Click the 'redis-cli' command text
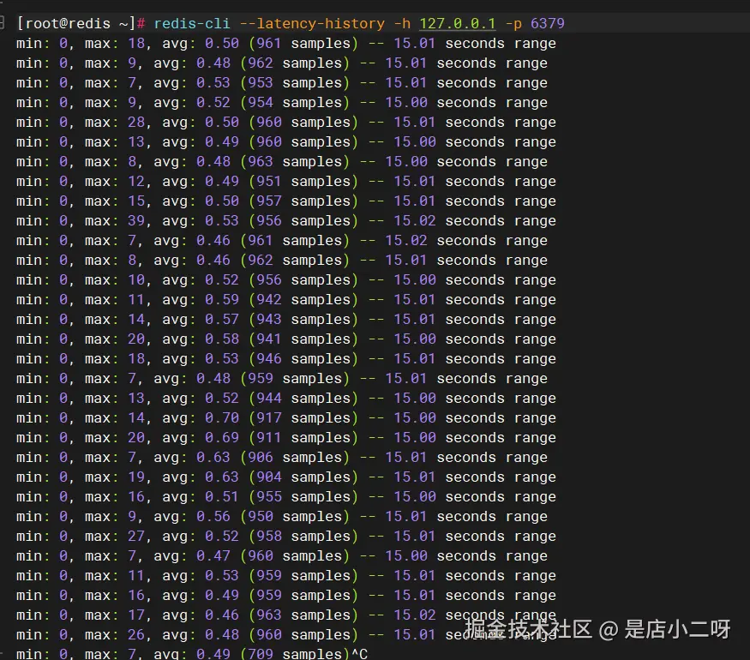The height and width of the screenshot is (660, 750). pyautogui.click(x=192, y=23)
